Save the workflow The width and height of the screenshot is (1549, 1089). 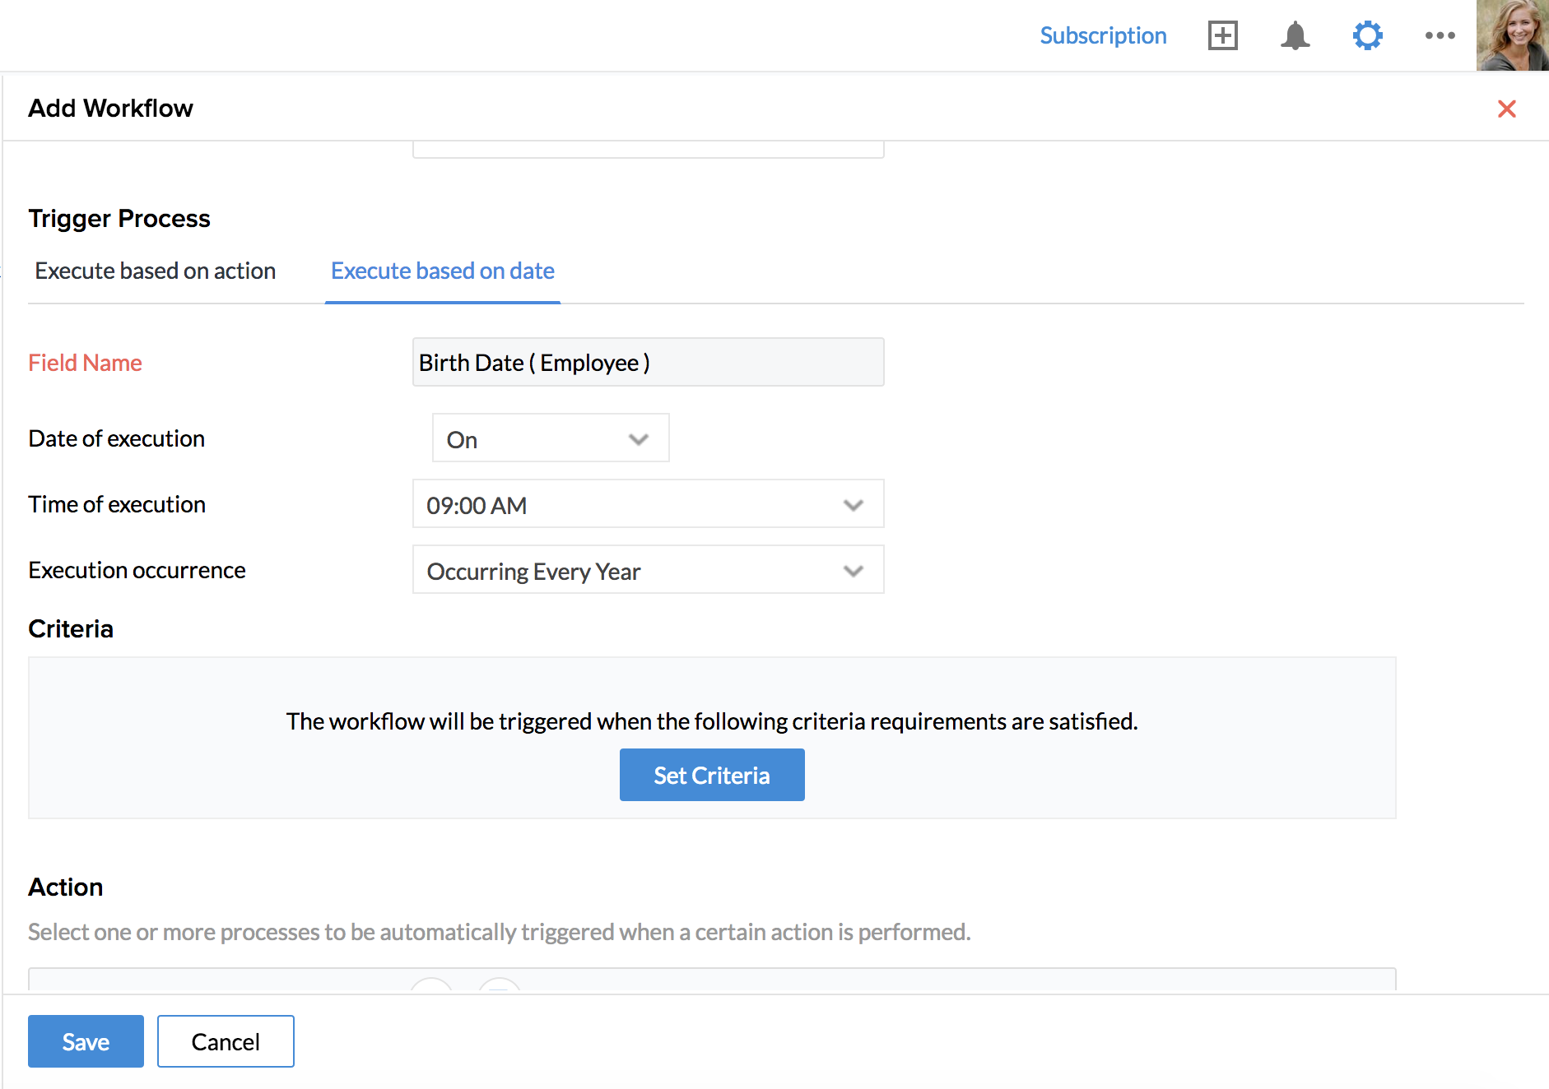click(x=86, y=1041)
